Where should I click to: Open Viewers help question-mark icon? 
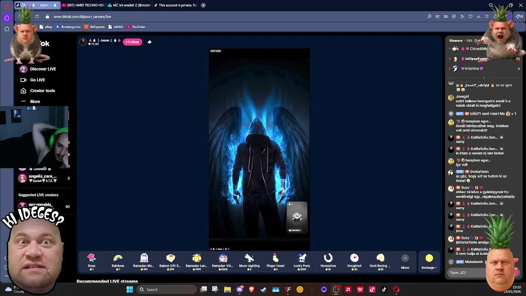click(476, 41)
